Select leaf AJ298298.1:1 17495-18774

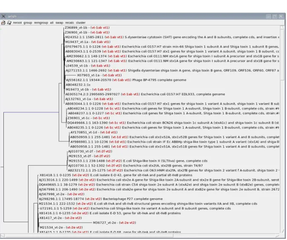pos(61,198)
